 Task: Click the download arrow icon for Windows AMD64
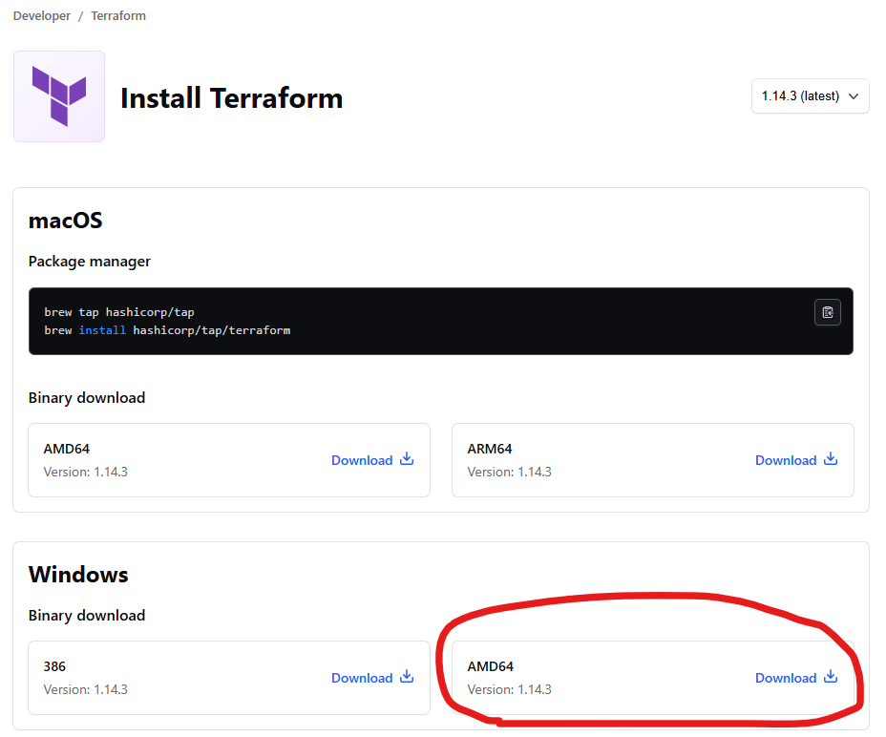pos(831,676)
